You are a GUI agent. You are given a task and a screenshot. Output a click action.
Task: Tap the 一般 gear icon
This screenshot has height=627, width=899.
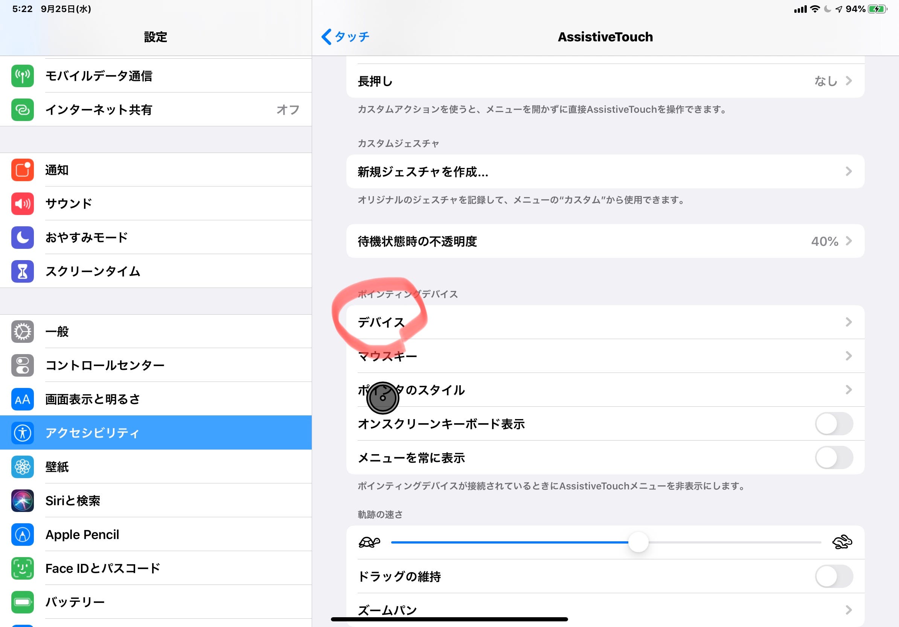[x=22, y=332]
